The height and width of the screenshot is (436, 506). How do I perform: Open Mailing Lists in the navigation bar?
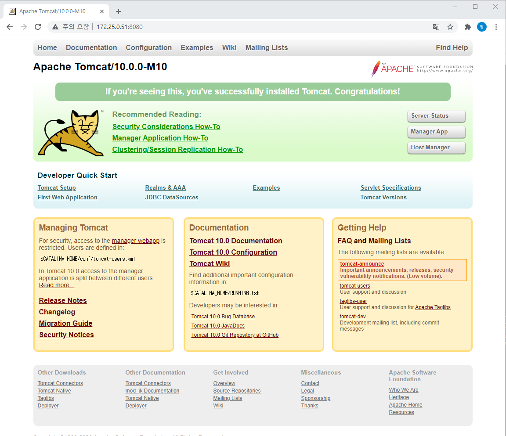pos(267,48)
